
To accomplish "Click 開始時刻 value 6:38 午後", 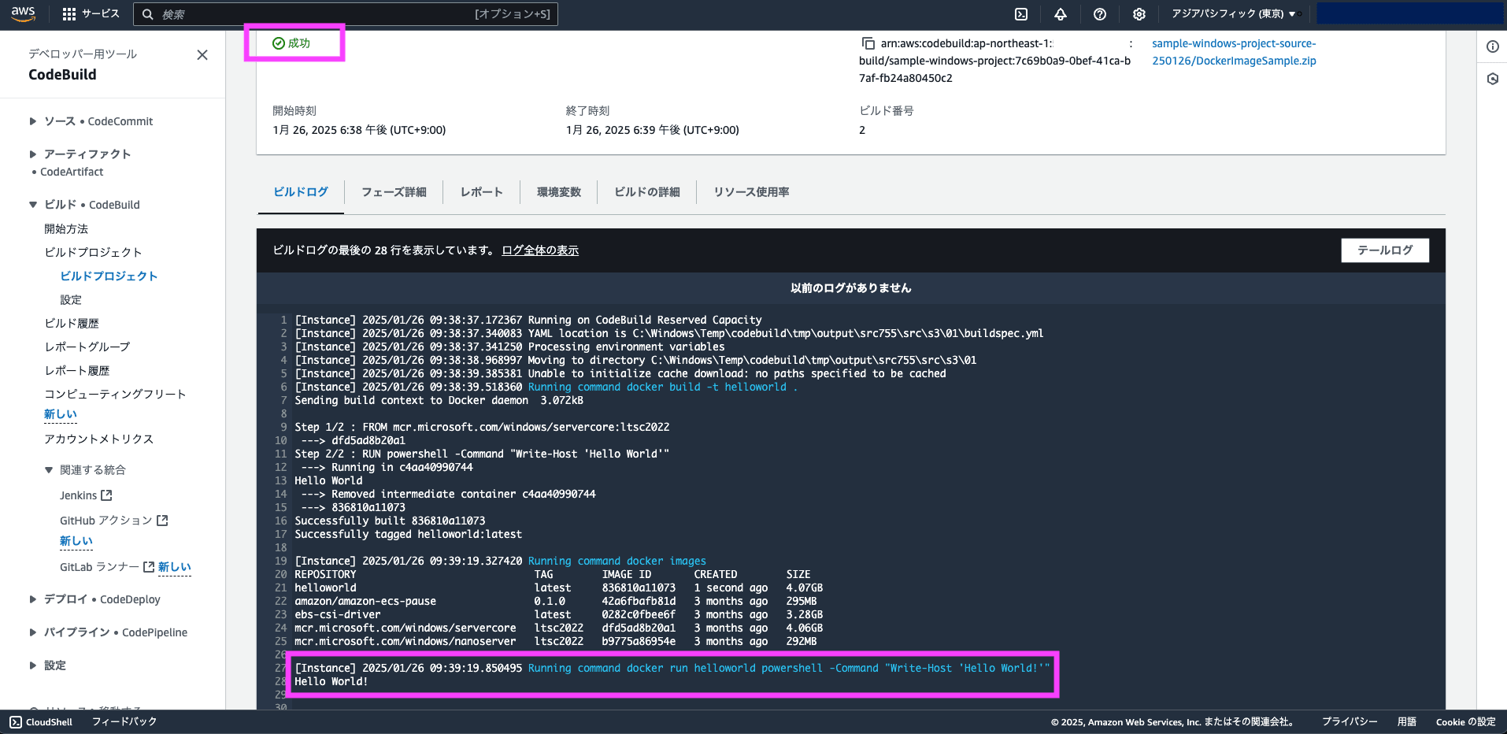I will [359, 131].
